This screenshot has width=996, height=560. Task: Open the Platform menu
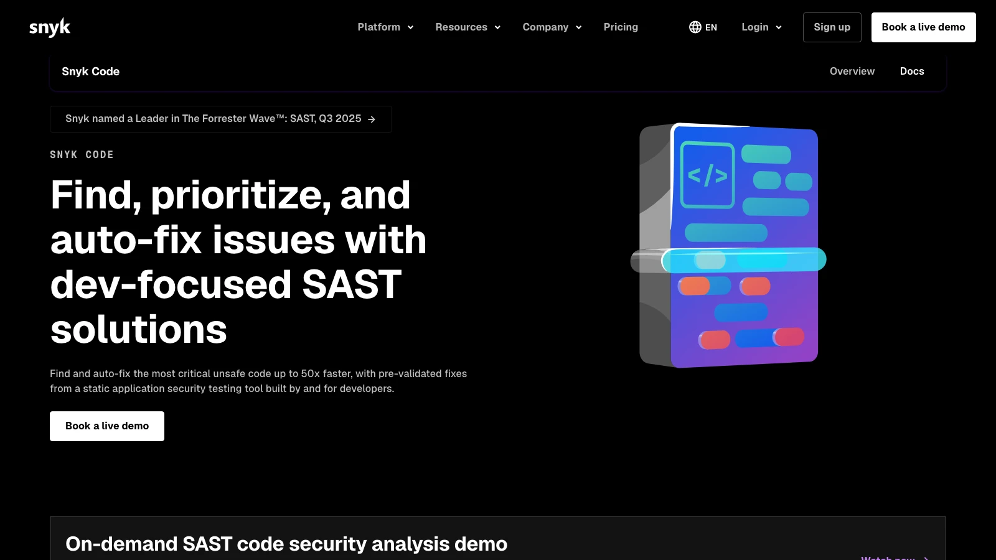point(379,27)
